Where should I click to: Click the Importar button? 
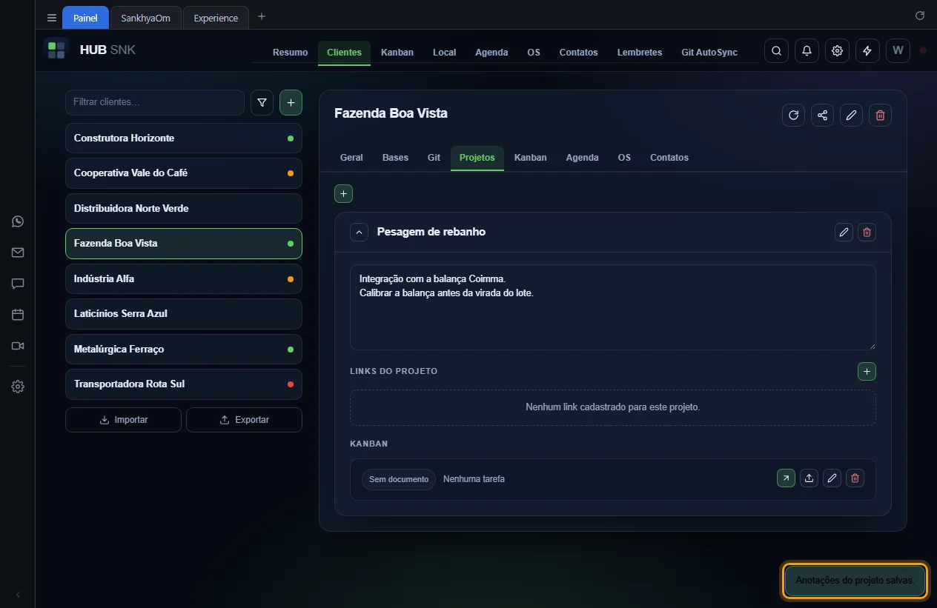123,420
